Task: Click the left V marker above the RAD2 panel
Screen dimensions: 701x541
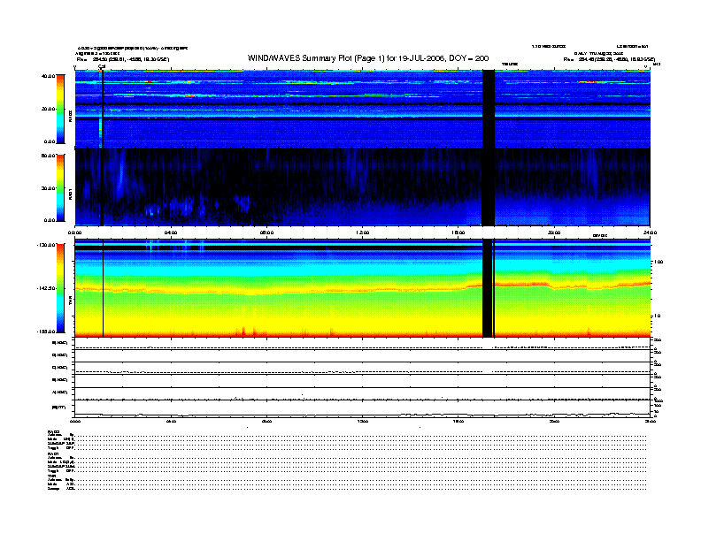Action: (75, 67)
